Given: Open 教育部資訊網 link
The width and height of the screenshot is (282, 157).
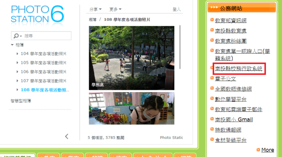Looking at the screenshot, I should click(x=231, y=21).
